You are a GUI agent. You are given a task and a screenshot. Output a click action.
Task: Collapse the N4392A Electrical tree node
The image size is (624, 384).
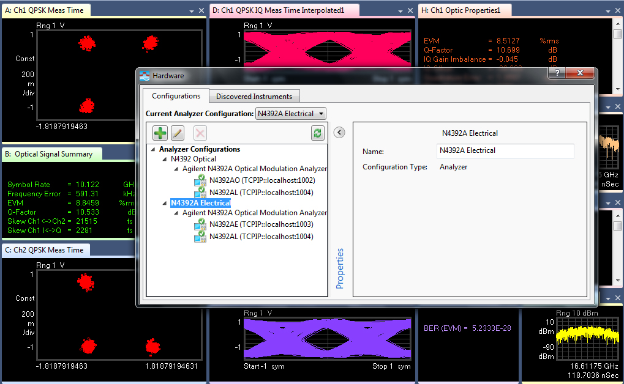point(165,203)
